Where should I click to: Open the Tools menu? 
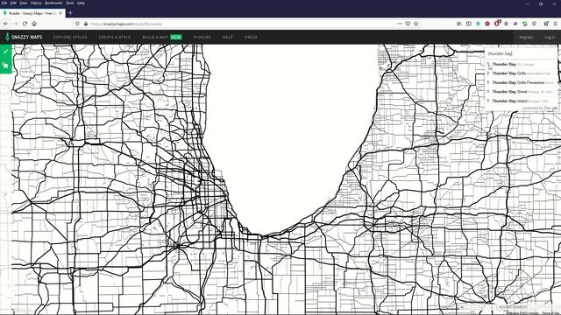pos(70,3)
